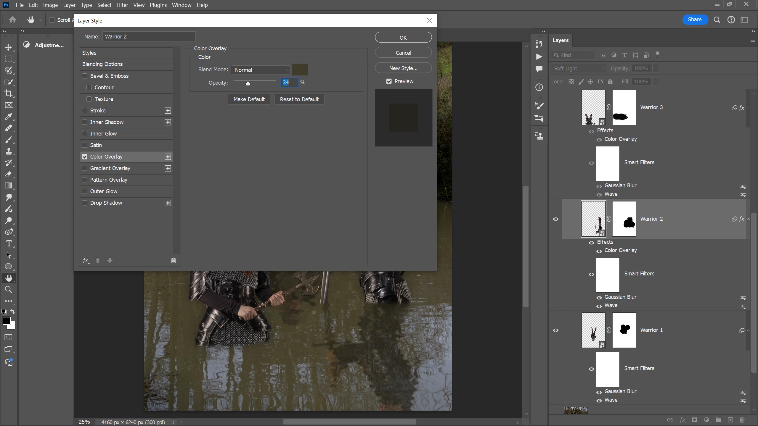
Task: Click the Warrior 2 layer mask thumbnail
Action: (x=624, y=219)
